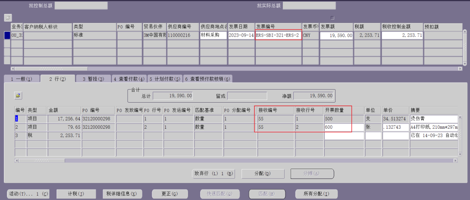Click the 活动(T)... 1 (C) button
Viewport: 470px width, 200px height.
click(x=28, y=194)
